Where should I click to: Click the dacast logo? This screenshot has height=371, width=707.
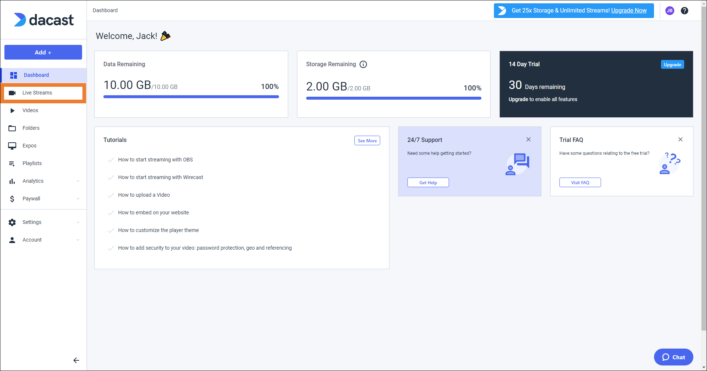(43, 20)
